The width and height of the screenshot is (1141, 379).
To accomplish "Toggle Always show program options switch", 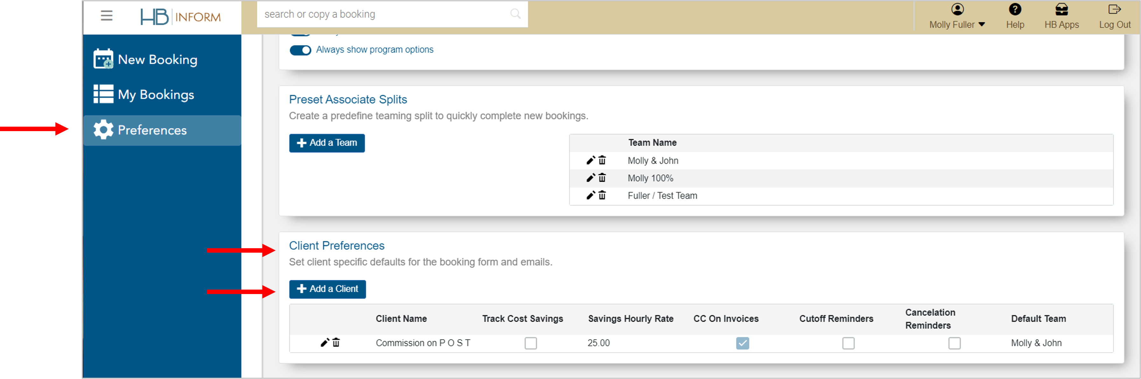I will tap(300, 50).
